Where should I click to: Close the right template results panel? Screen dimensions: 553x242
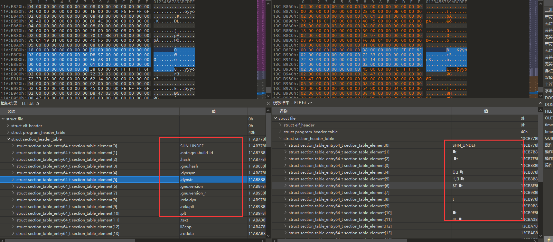(x=540, y=103)
